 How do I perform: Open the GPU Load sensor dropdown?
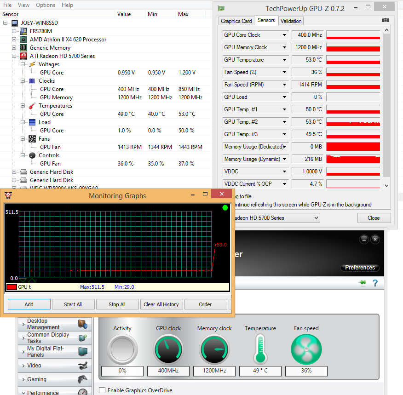284,97
